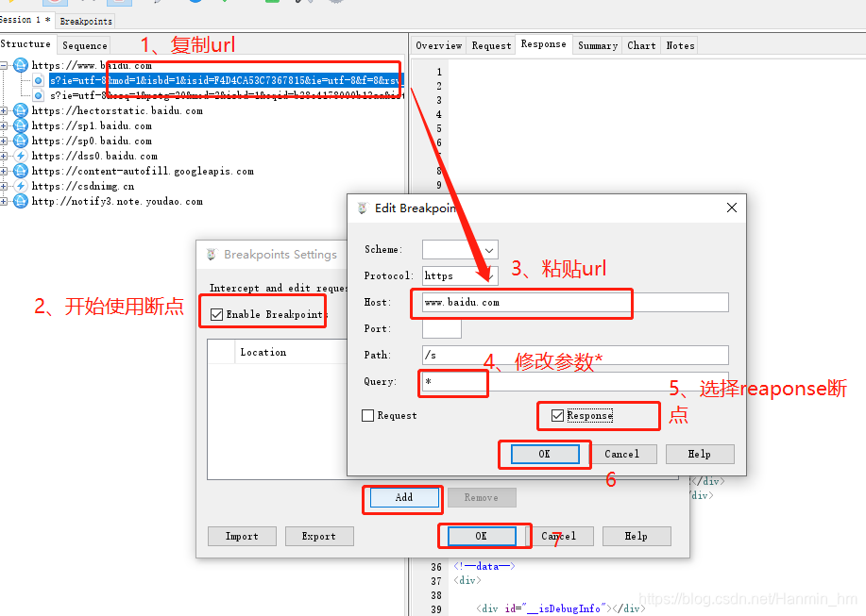This screenshot has width=866, height=616.
Task: Click the <div id="__isDebugInfo"> response line
Action: tap(560, 608)
